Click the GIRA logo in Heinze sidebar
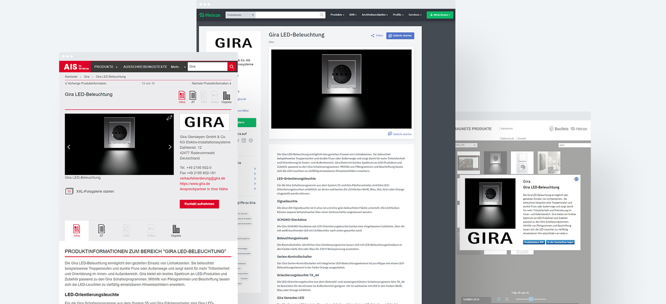 [234, 43]
